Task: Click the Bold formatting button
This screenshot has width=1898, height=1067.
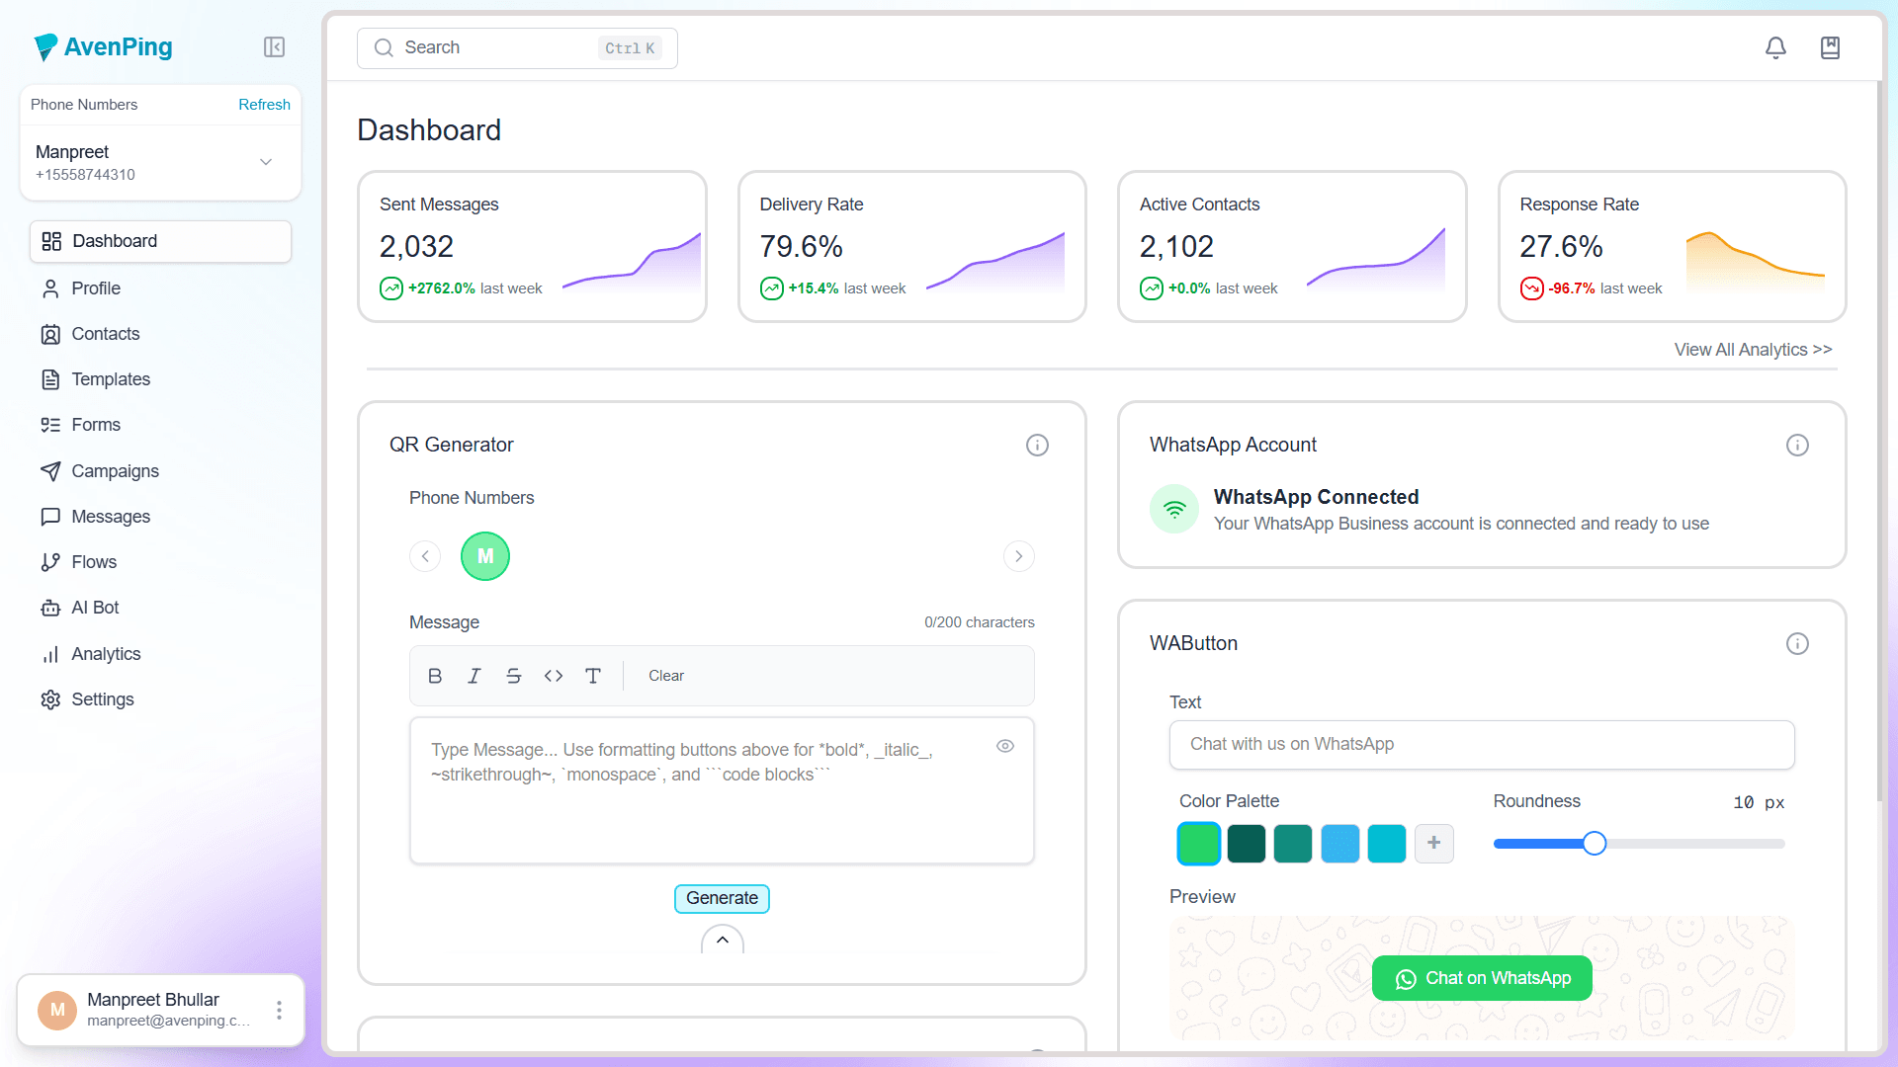Action: (435, 676)
